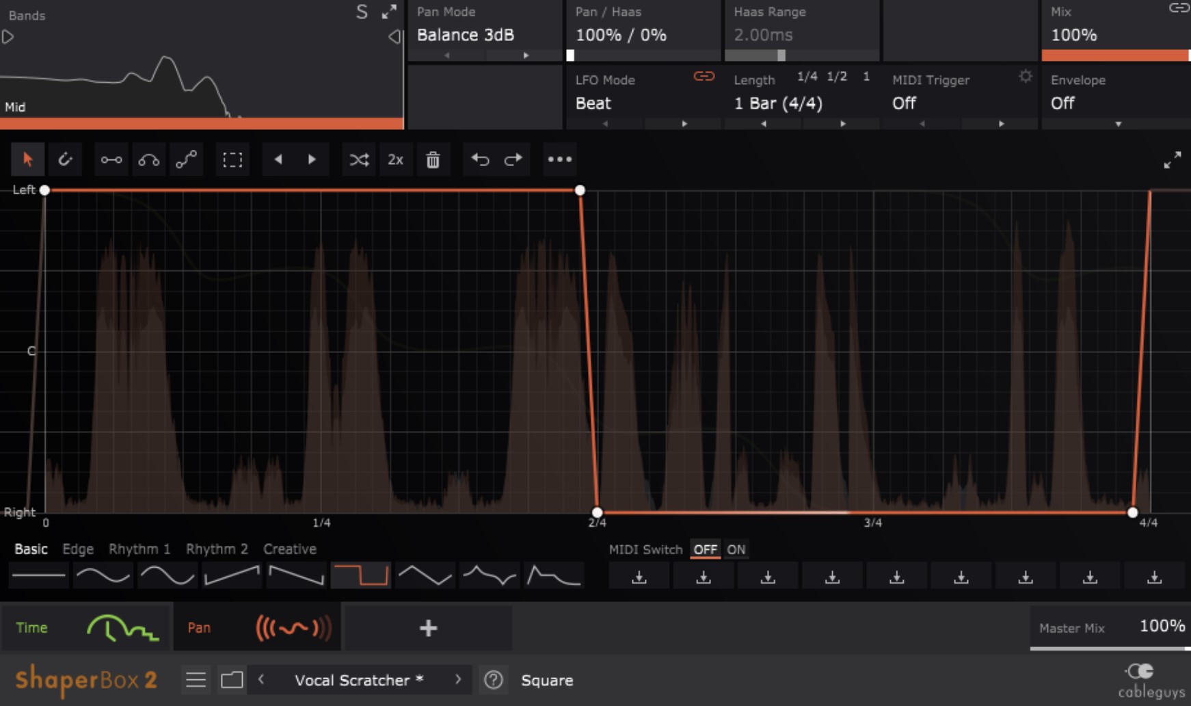This screenshot has width=1191, height=706.
Task: Open the Vocal Scratcher preset name
Action: 359,680
